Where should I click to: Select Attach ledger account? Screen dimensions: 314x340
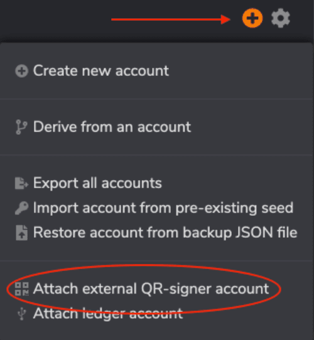(x=108, y=314)
